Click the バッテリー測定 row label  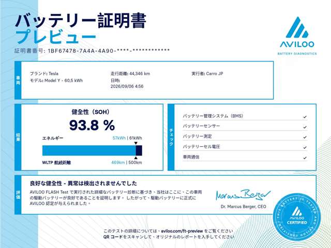coord(198,136)
